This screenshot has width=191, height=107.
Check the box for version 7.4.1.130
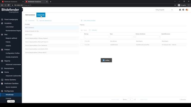[82, 41]
